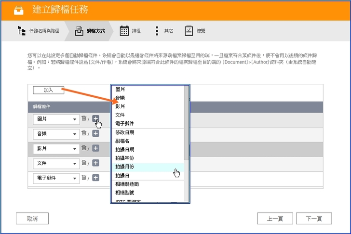Add sub-condition to 影片 row
The width and height of the screenshot is (351, 234).
tap(95, 148)
